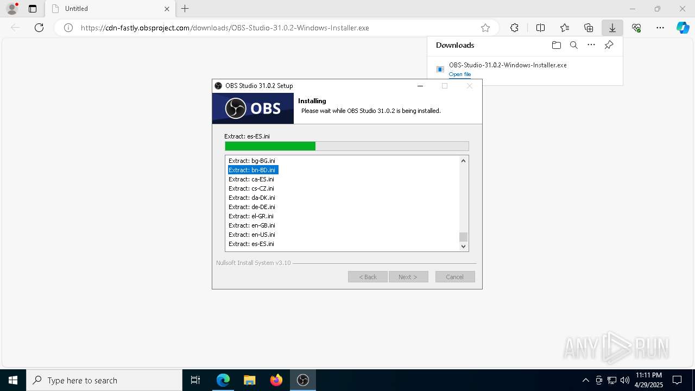
Task: Click the installation progress bar
Action: coord(347,146)
